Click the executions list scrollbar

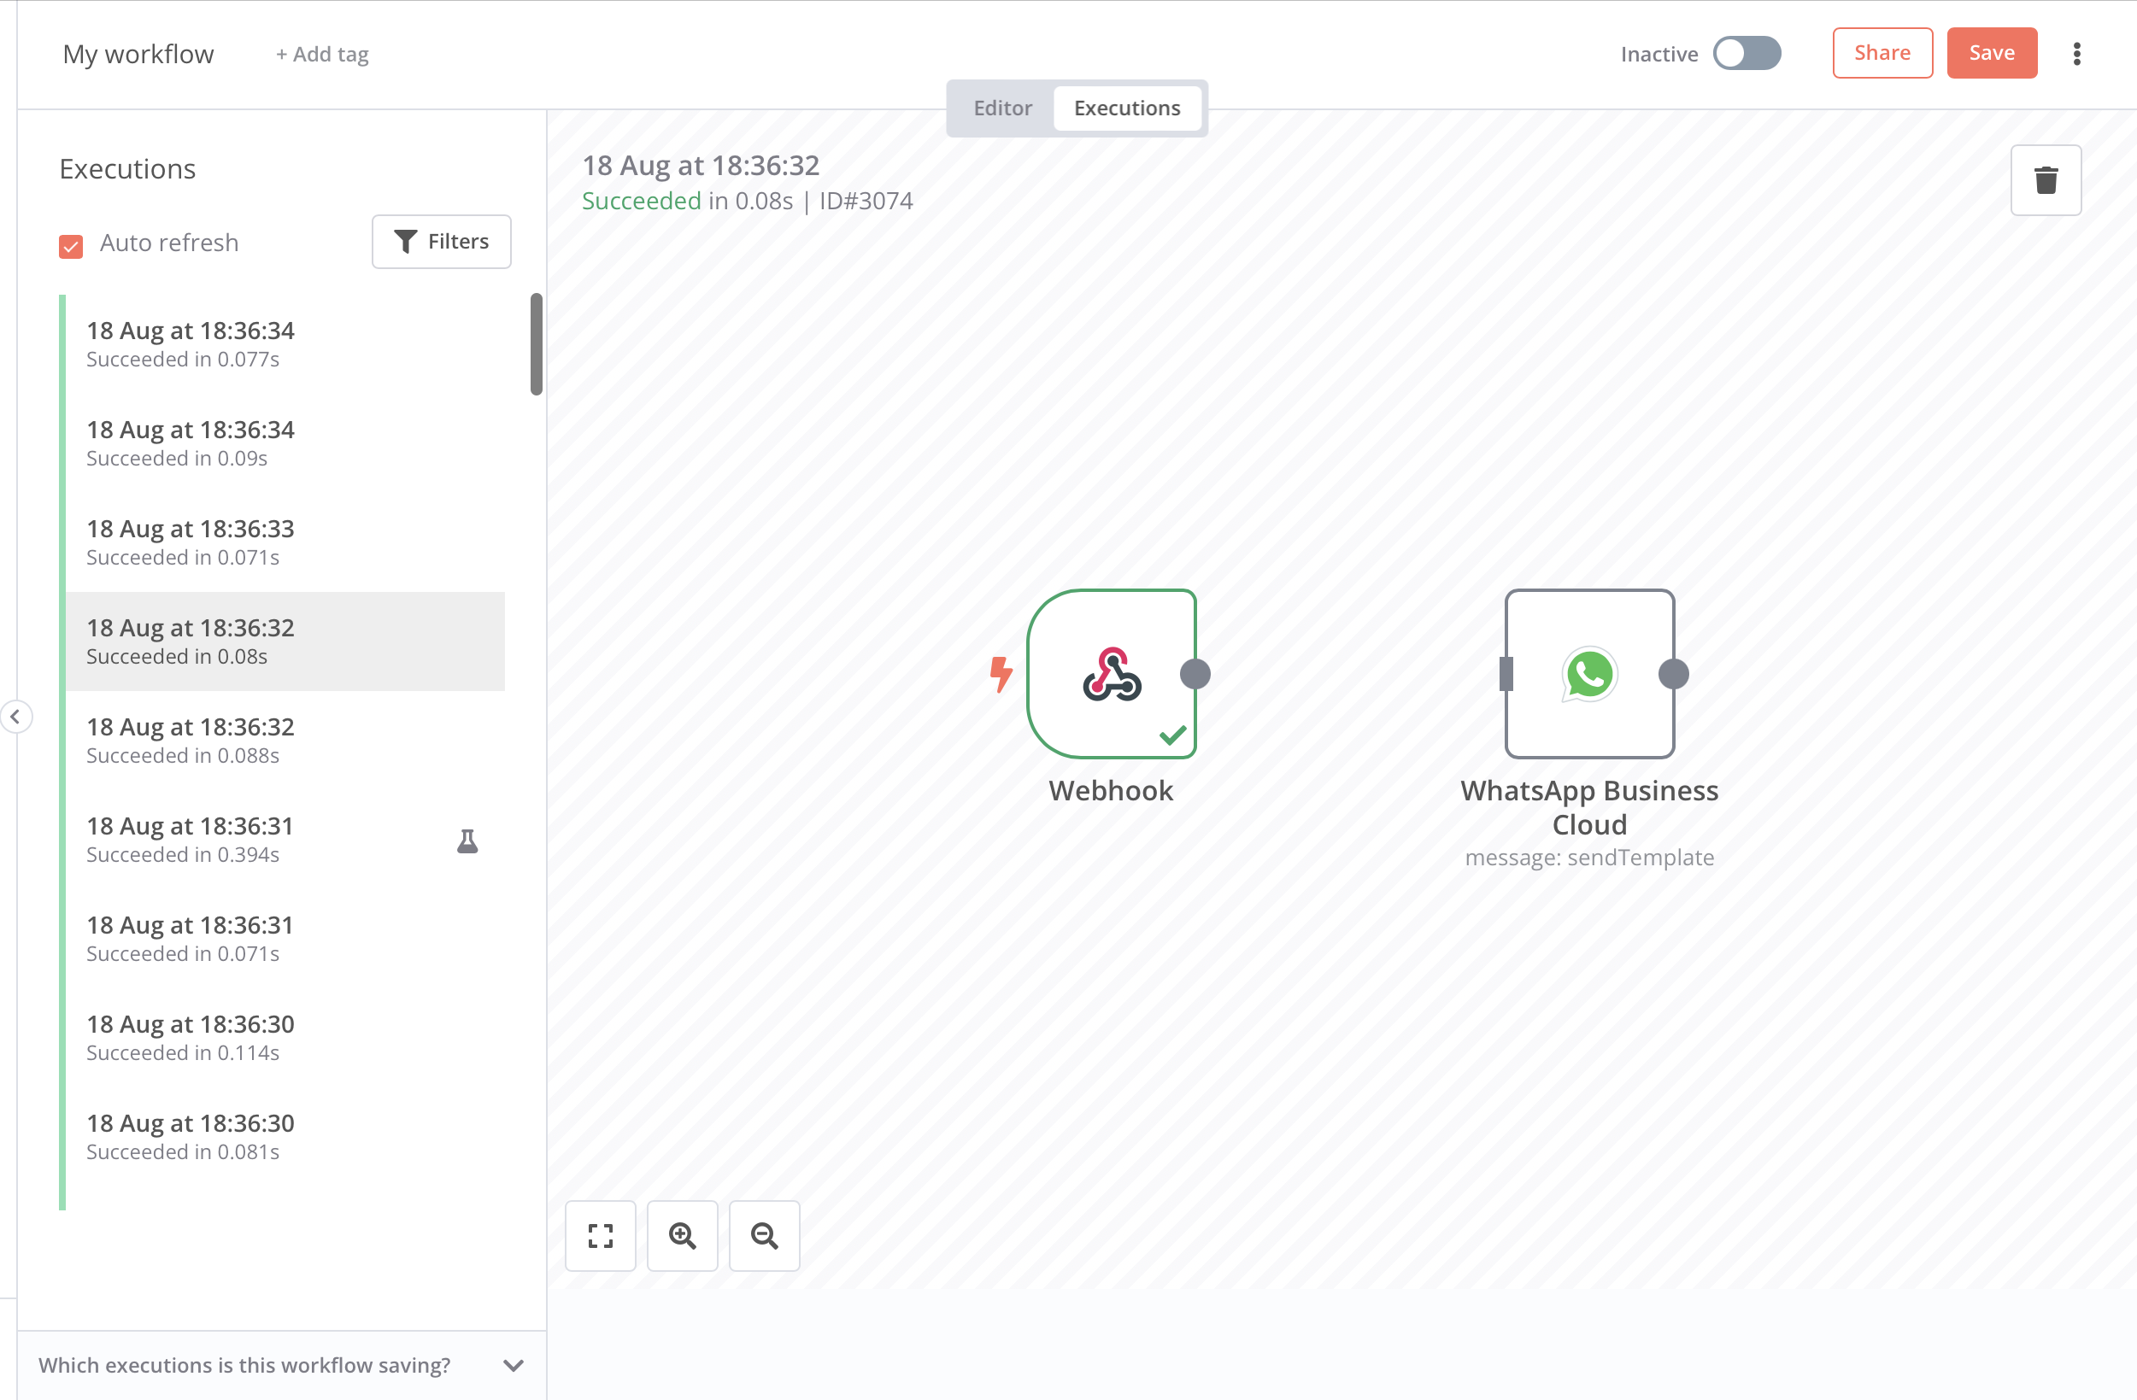click(x=536, y=343)
